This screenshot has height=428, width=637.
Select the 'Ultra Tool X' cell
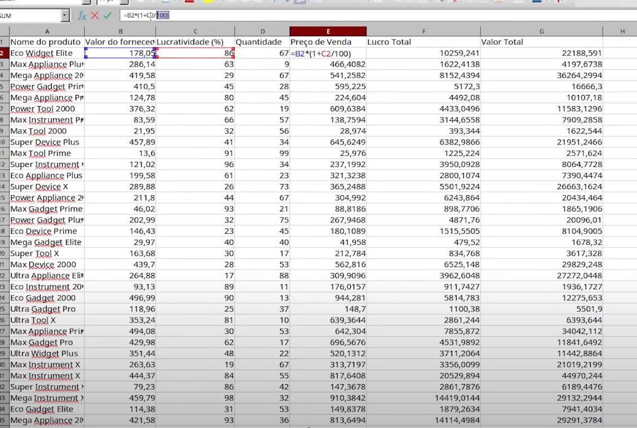[x=47, y=320]
